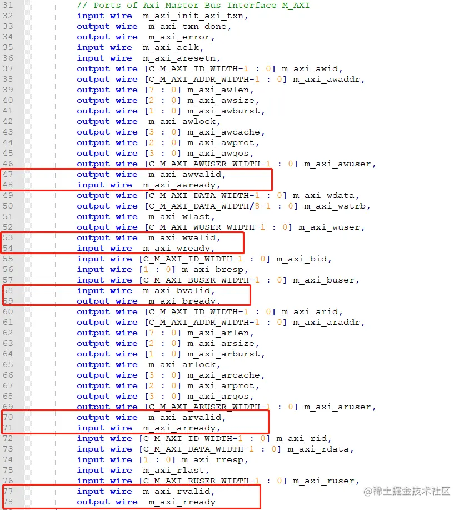Click C_M_AXI_DATA_WIDTH/8-1 expression on line 50
The height and width of the screenshot is (510, 464).
pos(210,206)
